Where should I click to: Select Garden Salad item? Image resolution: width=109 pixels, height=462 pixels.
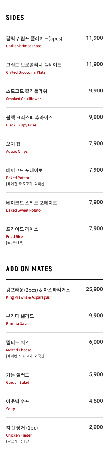point(54,378)
